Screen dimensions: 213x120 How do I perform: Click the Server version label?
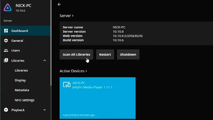coord(74,32)
